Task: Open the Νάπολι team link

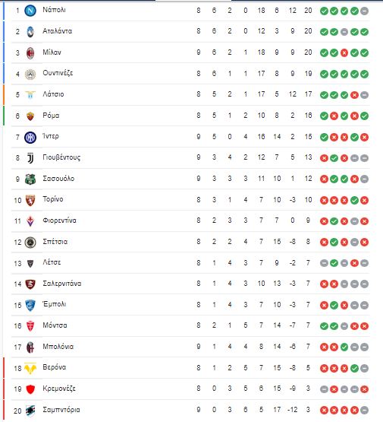Action: click(54, 10)
